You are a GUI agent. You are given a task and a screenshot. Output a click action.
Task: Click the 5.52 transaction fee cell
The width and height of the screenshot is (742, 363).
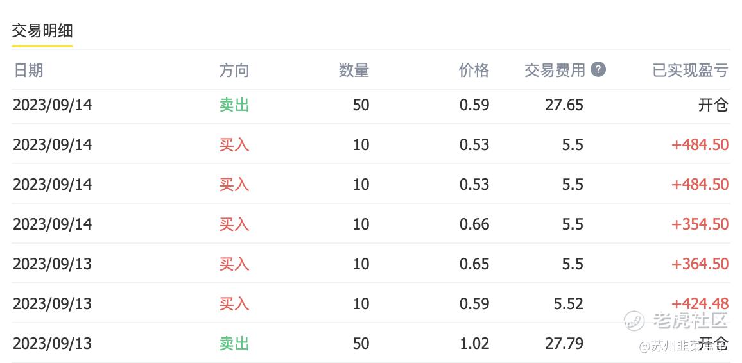(569, 303)
